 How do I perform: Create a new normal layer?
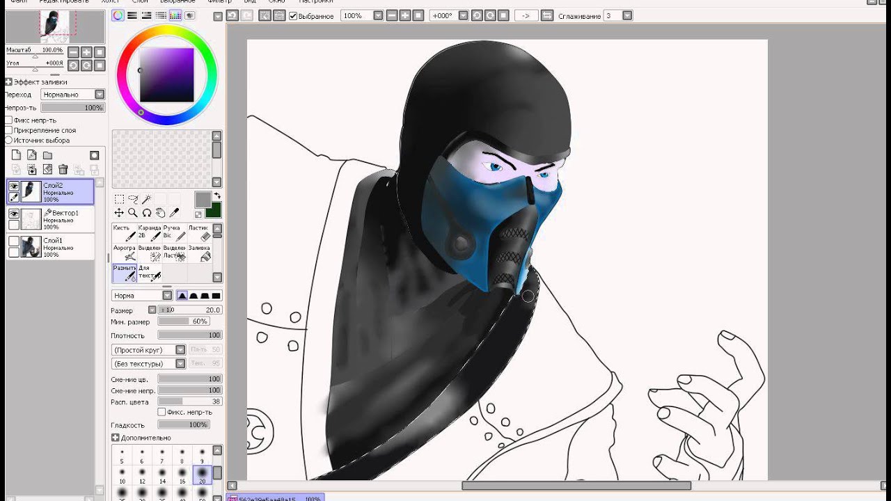point(17,155)
